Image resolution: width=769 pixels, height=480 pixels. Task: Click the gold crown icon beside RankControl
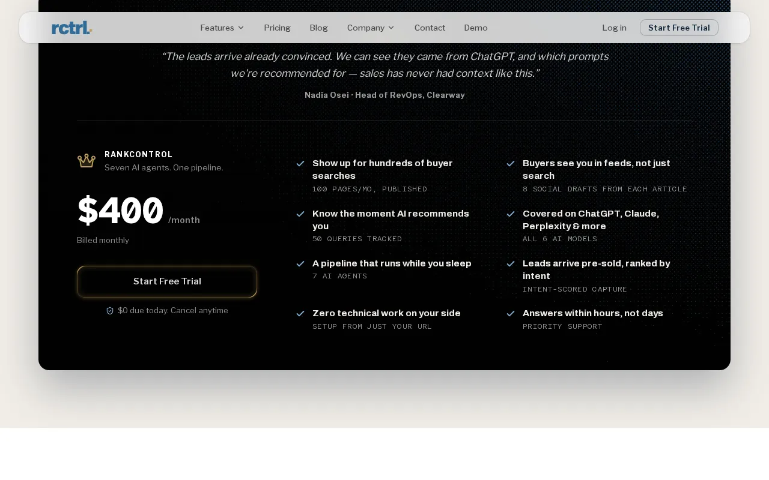click(x=87, y=161)
